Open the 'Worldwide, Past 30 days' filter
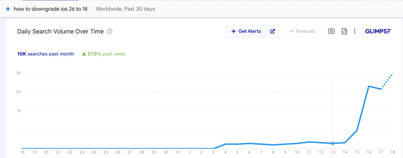 click(125, 9)
